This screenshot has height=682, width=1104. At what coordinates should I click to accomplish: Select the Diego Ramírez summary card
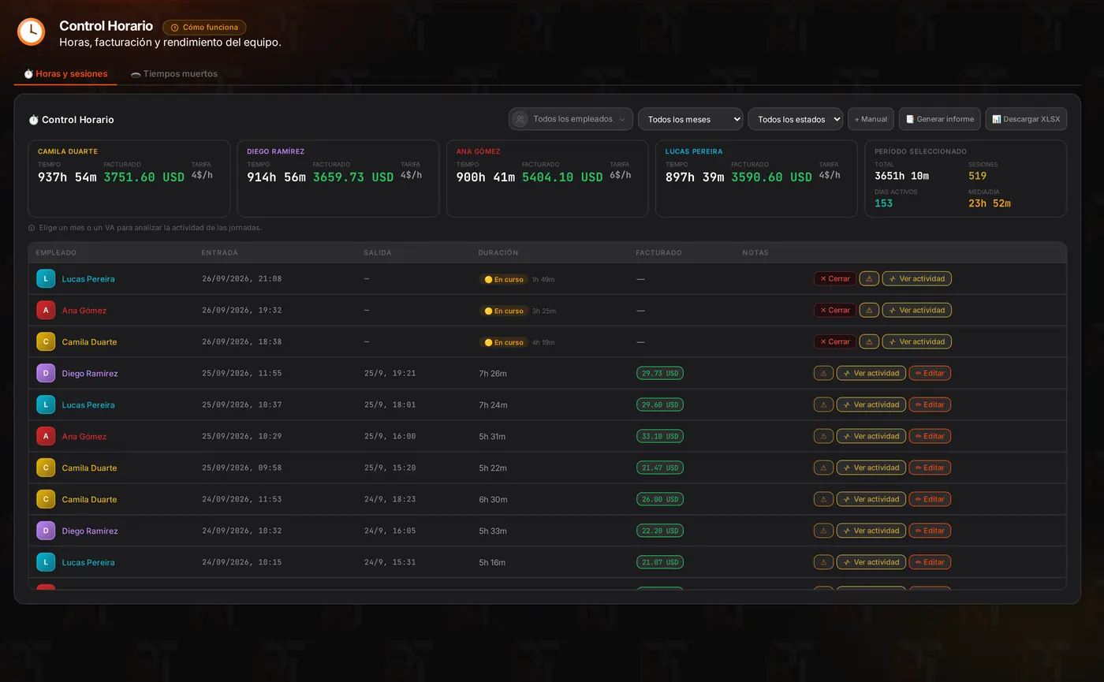click(x=338, y=178)
